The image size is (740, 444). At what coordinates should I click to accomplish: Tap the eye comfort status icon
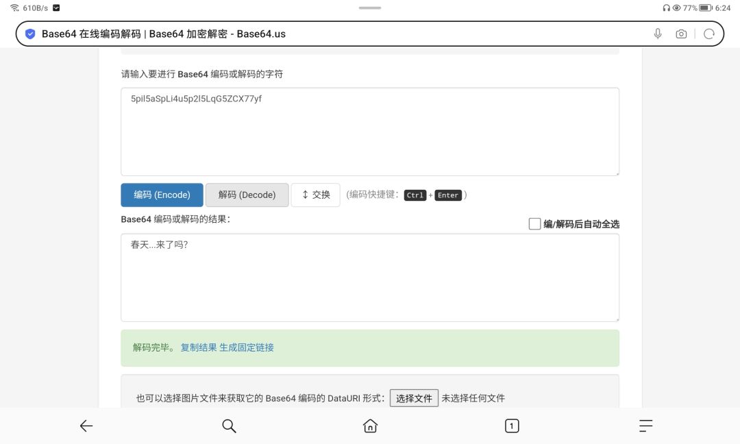tap(677, 8)
